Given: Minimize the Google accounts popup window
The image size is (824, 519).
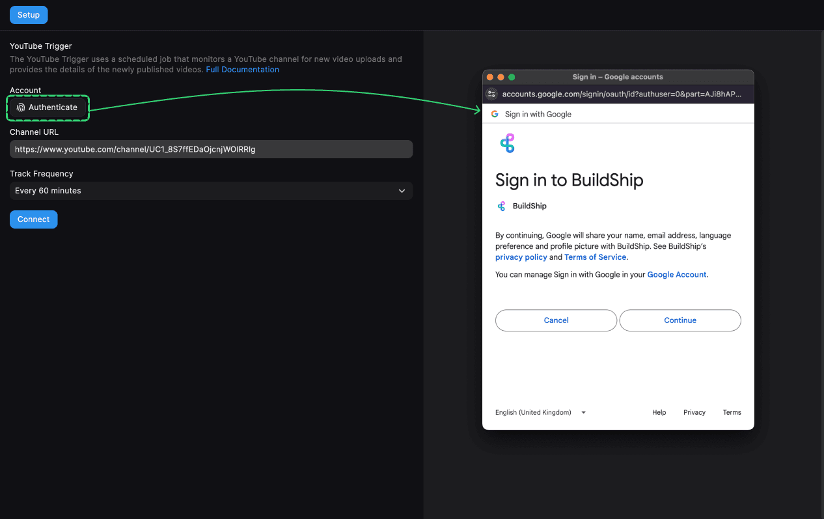Looking at the screenshot, I should tap(501, 77).
